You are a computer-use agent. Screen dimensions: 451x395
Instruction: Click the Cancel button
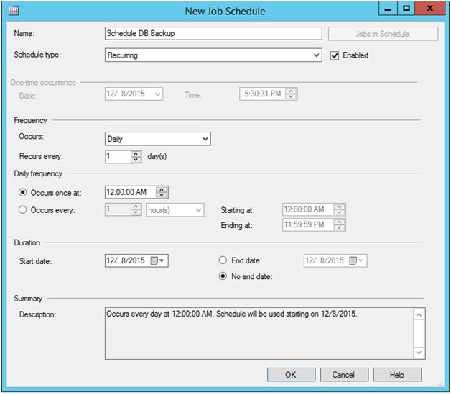point(344,375)
